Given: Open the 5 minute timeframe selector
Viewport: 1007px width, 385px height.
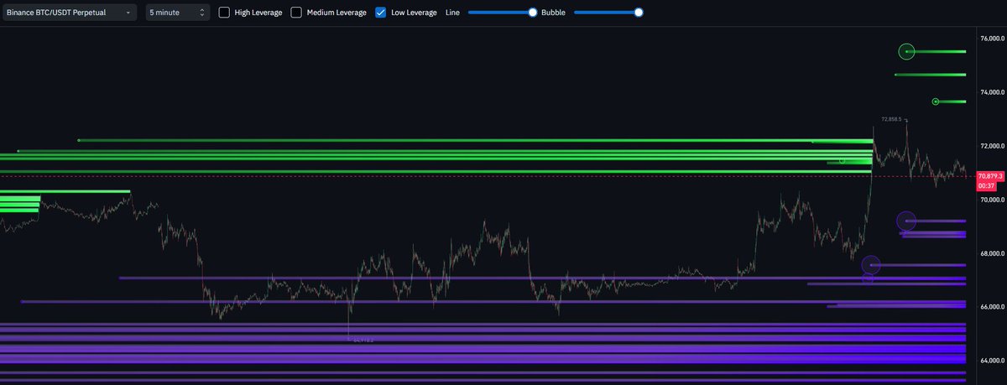Looking at the screenshot, I should [x=176, y=13].
